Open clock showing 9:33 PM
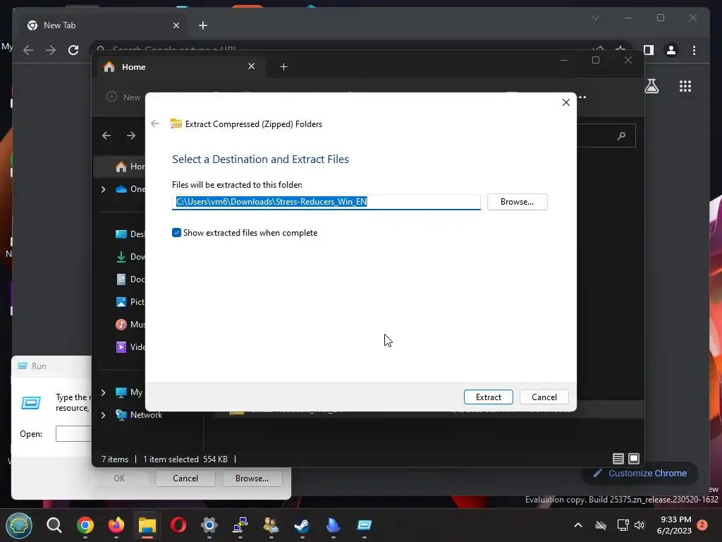The height and width of the screenshot is (542, 722). coord(674,525)
